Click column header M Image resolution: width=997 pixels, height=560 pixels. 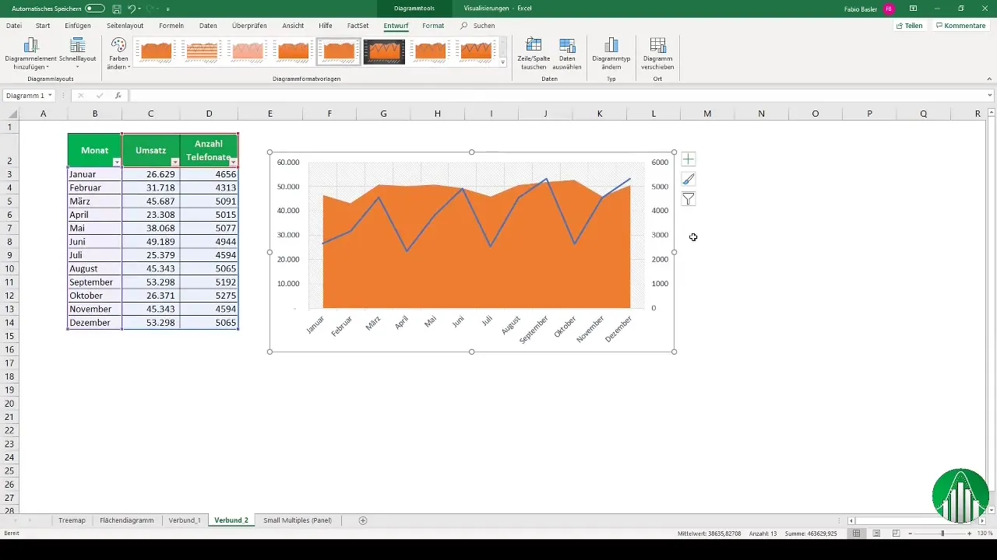(707, 114)
